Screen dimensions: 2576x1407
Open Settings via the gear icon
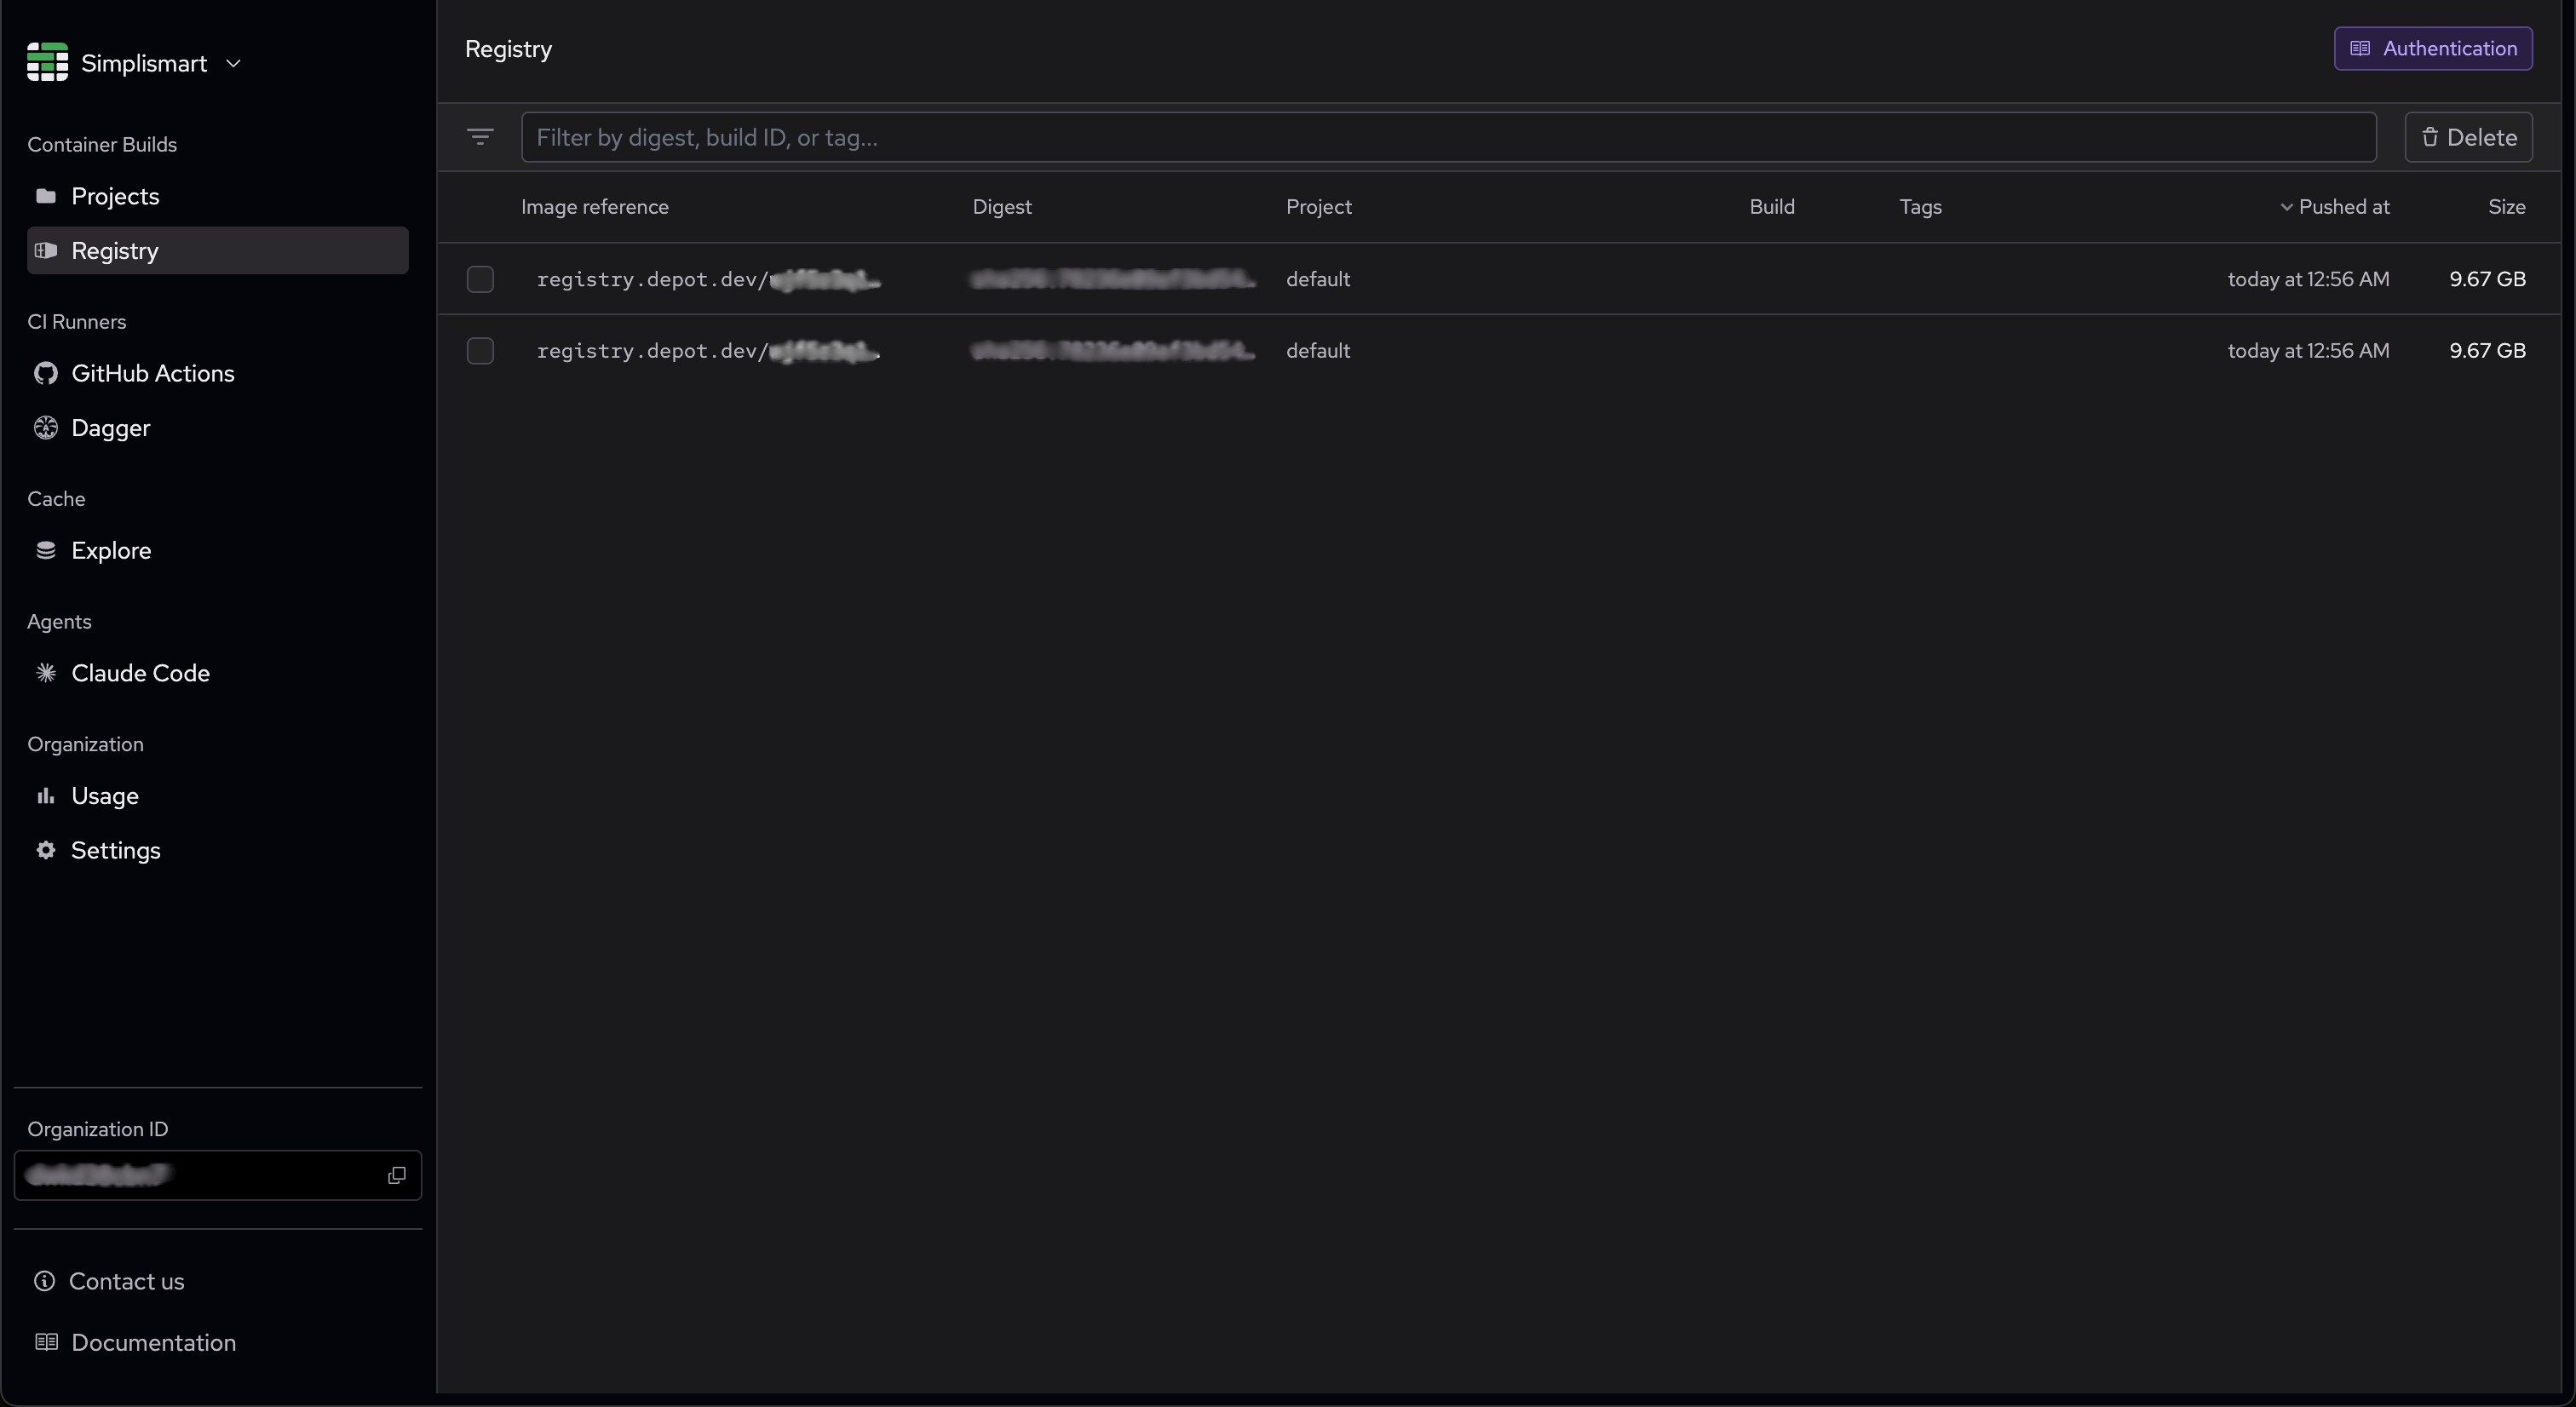[45, 850]
